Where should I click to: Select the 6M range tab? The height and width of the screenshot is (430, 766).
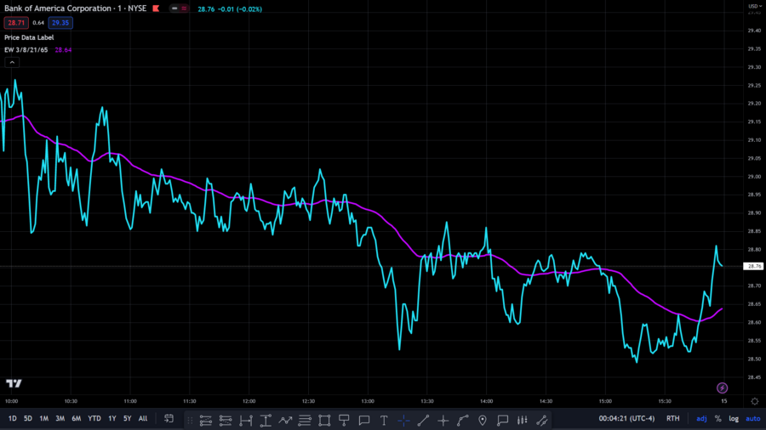tap(77, 418)
